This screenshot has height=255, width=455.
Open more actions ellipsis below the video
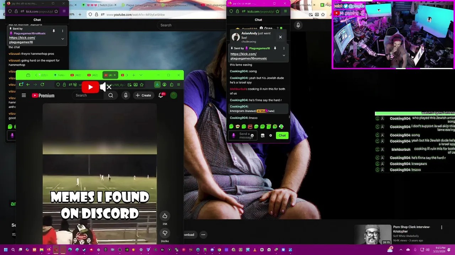203,234
